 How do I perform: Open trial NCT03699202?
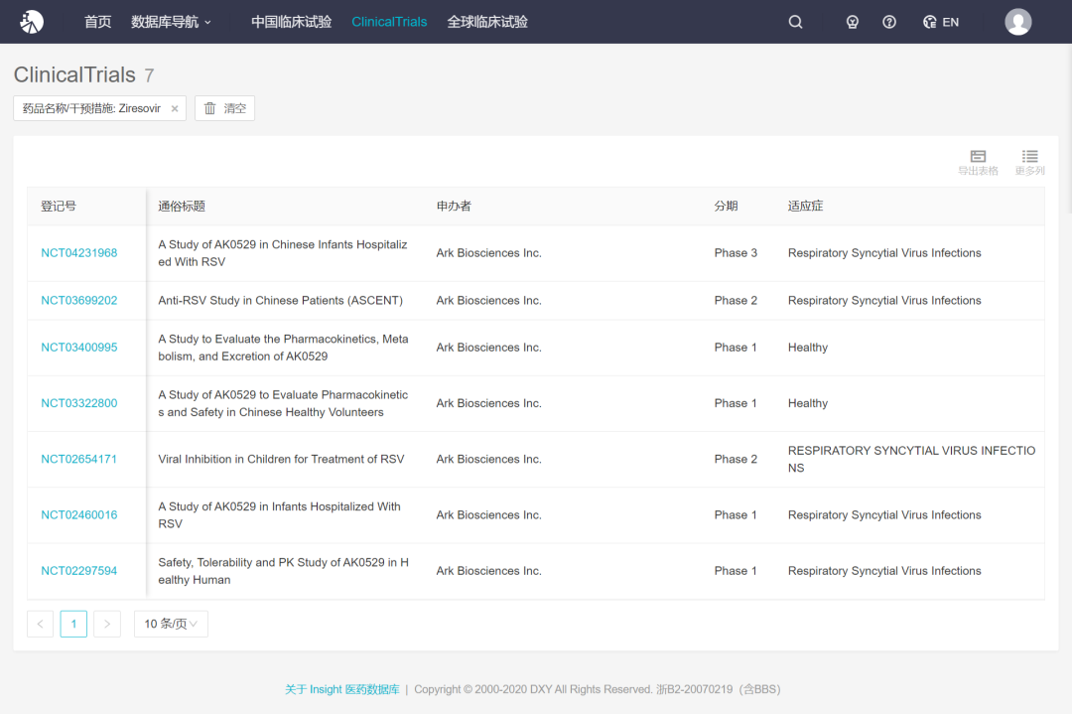coord(79,300)
